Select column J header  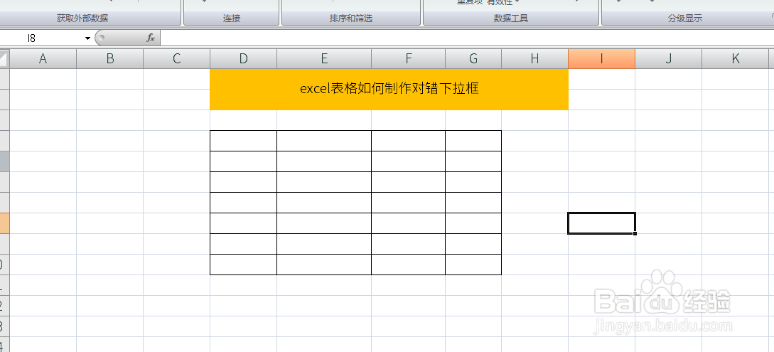[668, 59]
